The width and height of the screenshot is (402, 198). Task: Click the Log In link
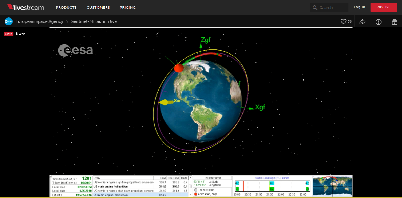[359, 7]
